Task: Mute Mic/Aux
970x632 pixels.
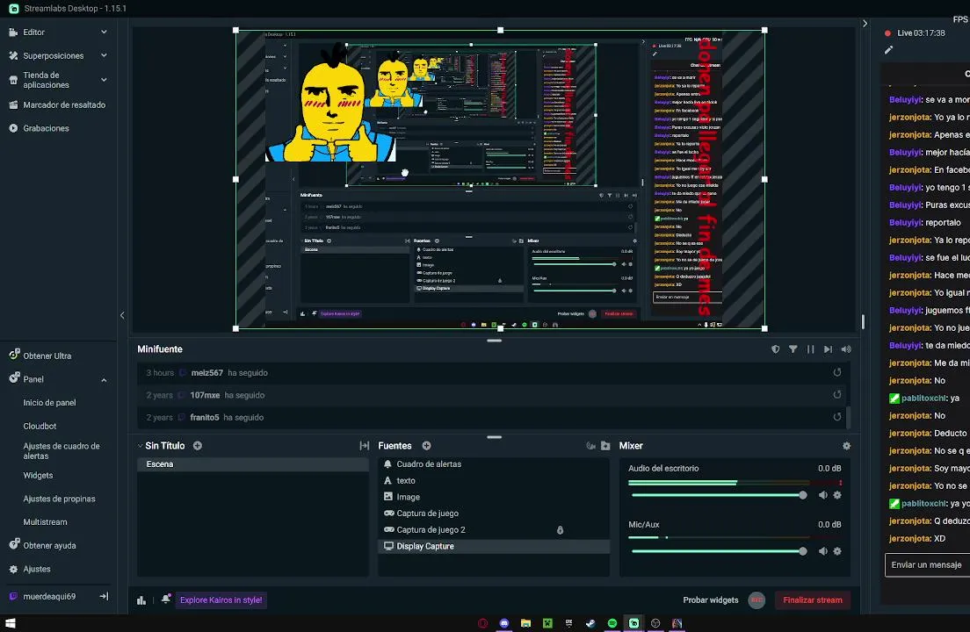Action: (x=822, y=552)
